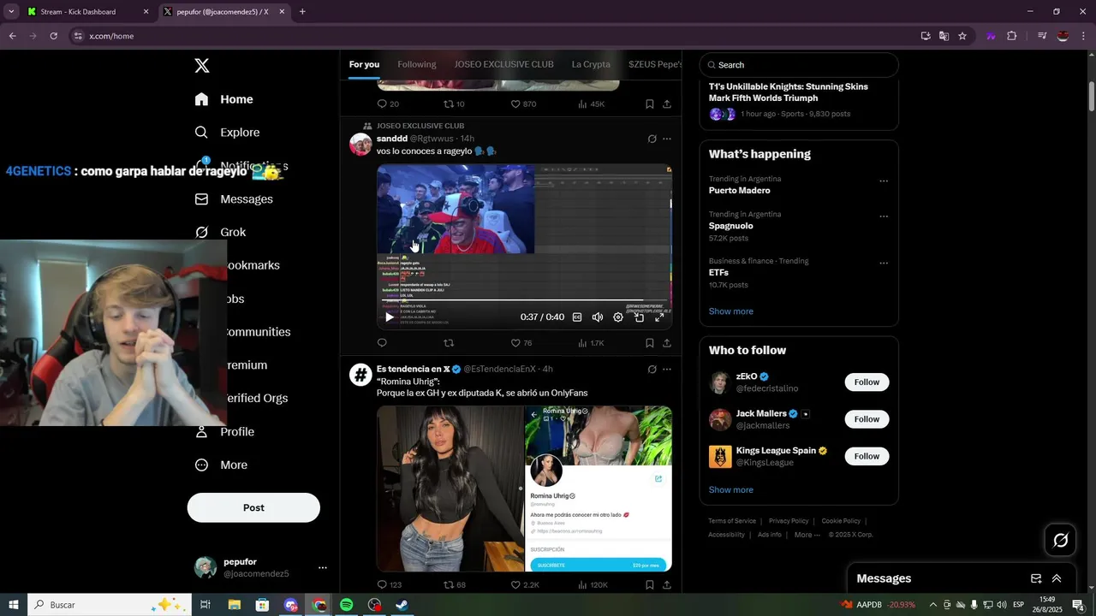Follow zEkO

pos(867,382)
